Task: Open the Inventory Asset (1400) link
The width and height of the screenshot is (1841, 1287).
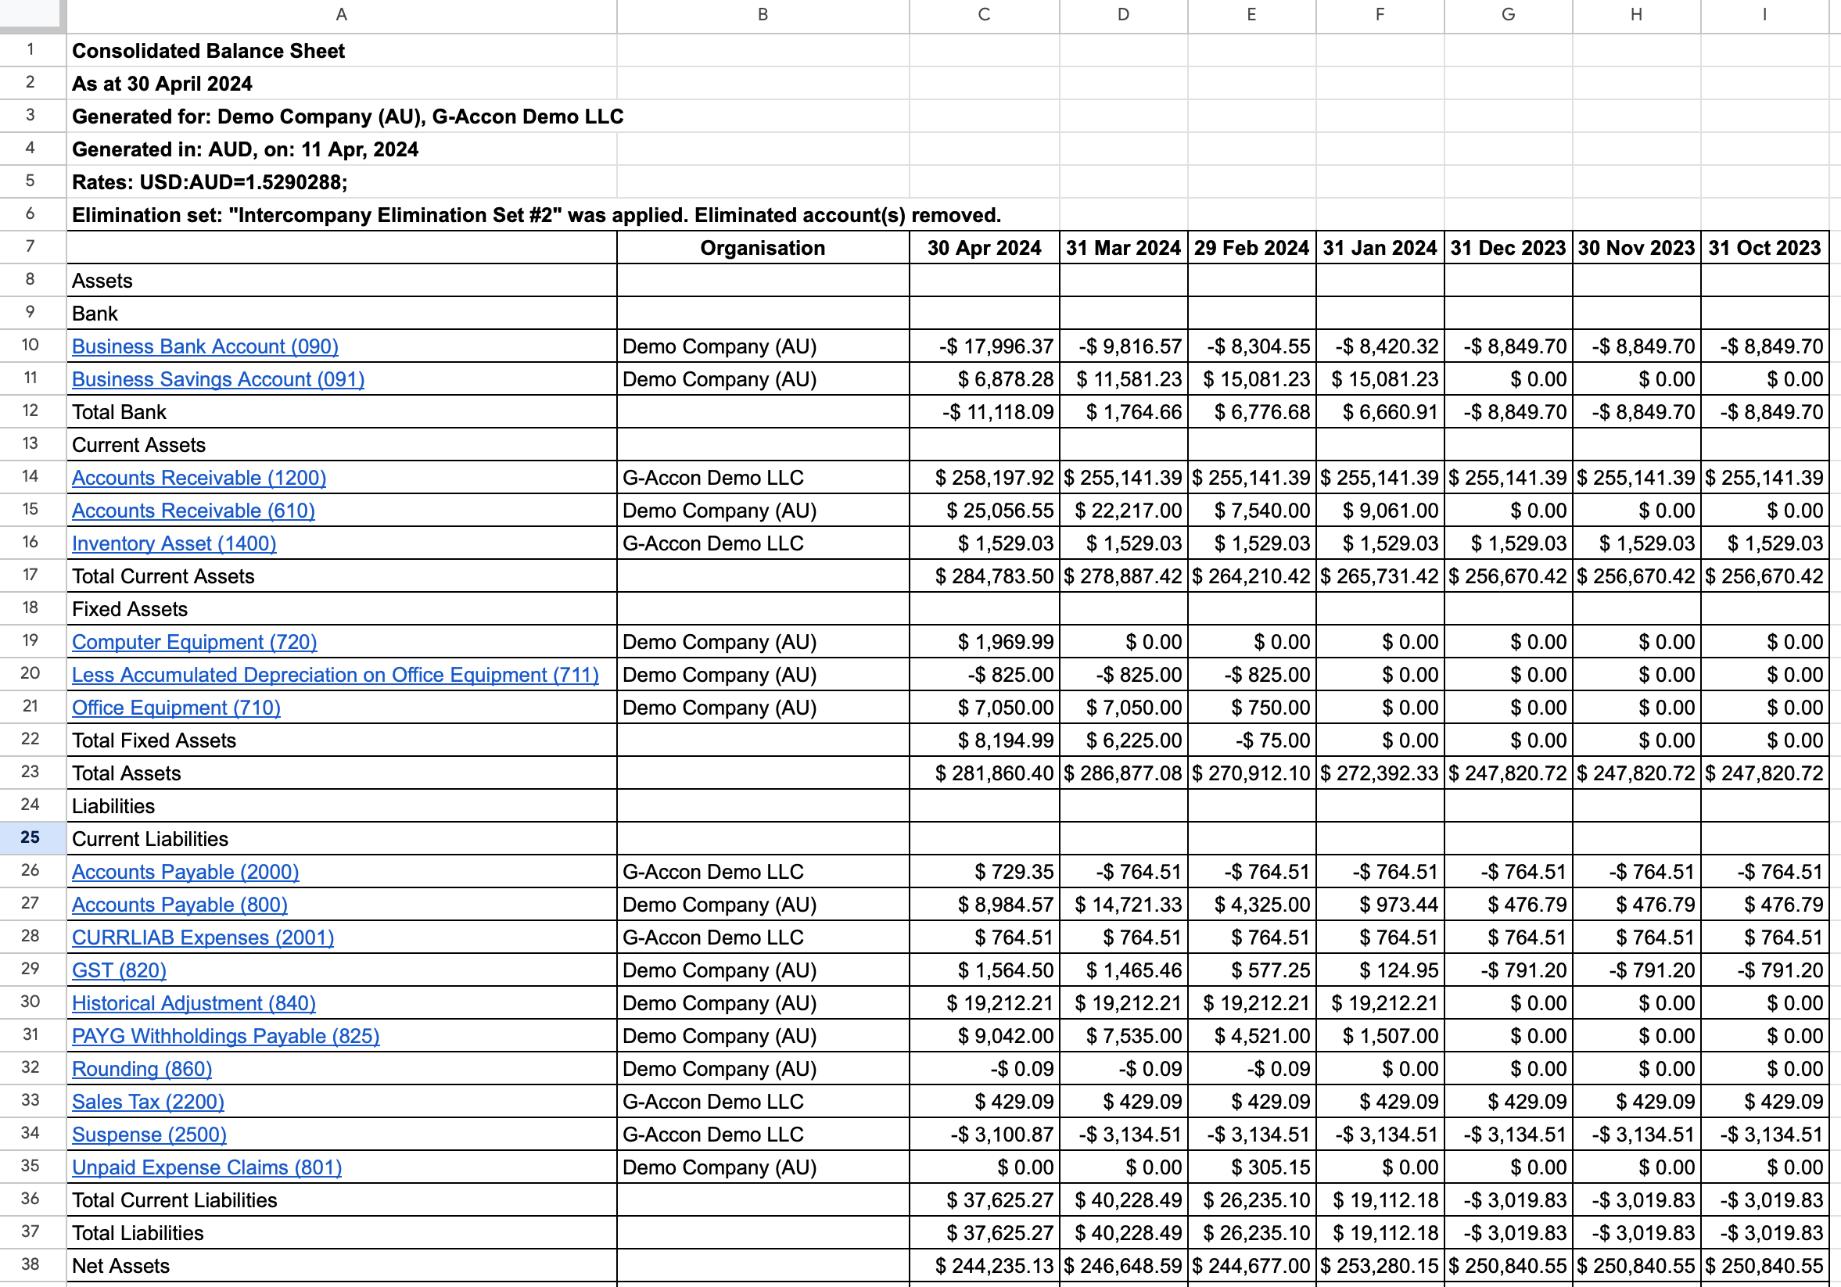Action: 173,543
